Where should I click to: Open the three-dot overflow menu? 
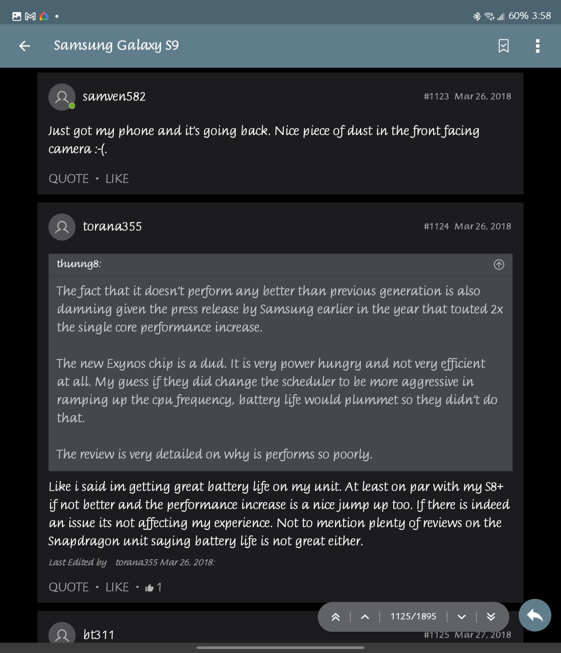pyautogui.click(x=537, y=46)
